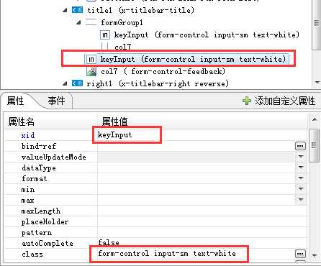
Task: Click the image icon of col7 feedback
Action: [x=91, y=71]
